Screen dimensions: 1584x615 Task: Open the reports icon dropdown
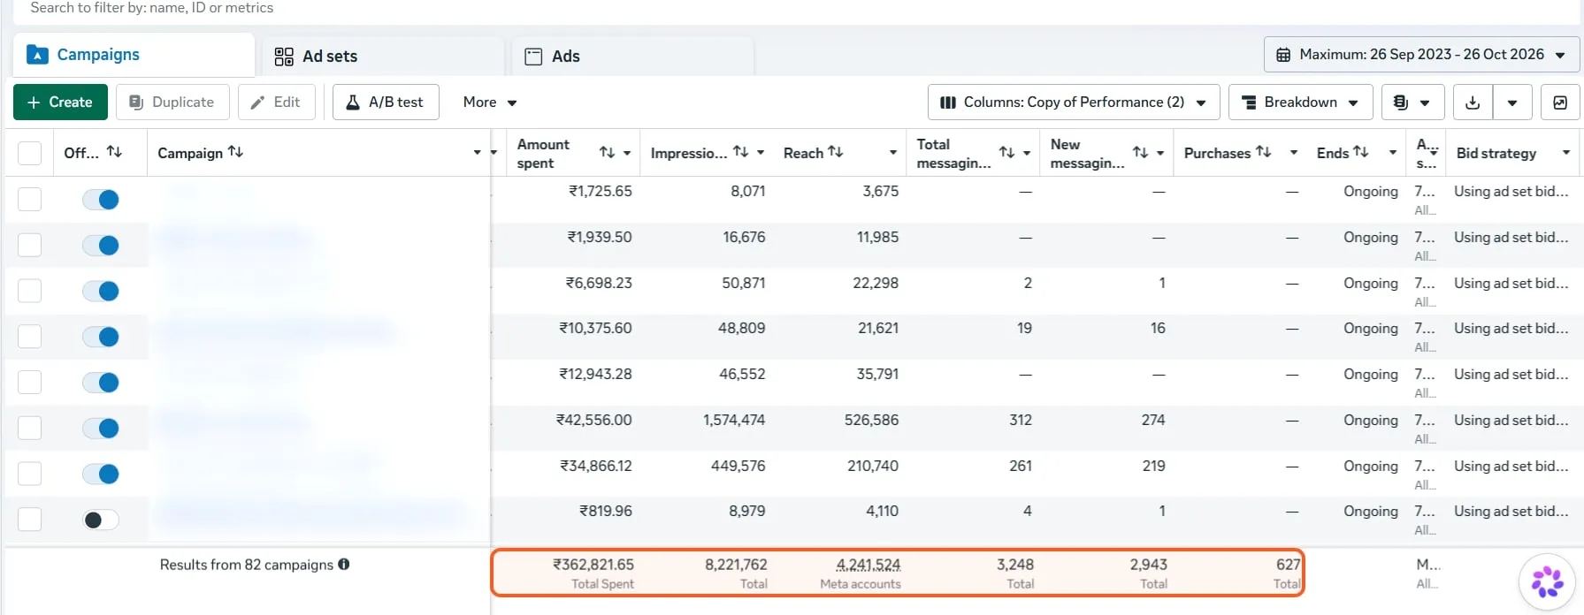point(1412,102)
